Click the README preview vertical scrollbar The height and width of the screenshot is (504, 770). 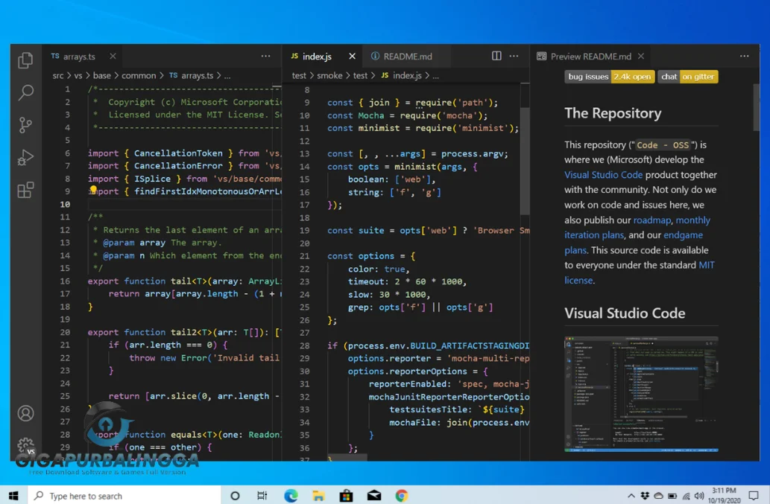click(x=756, y=107)
